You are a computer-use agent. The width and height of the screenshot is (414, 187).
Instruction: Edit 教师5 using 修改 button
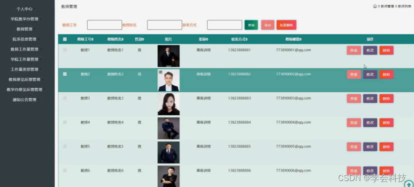pyautogui.click(x=370, y=147)
